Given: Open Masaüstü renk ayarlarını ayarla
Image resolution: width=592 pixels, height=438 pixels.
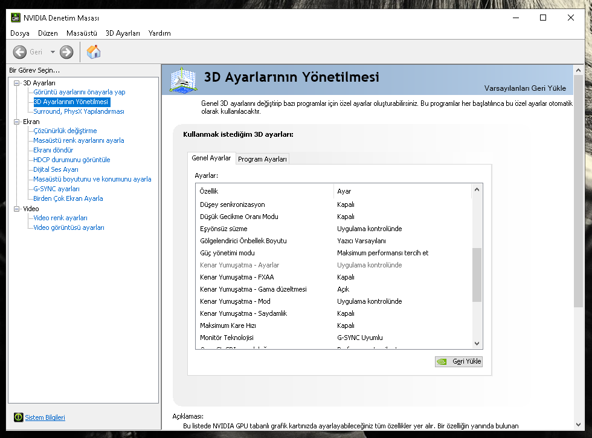Looking at the screenshot, I should coord(79,140).
